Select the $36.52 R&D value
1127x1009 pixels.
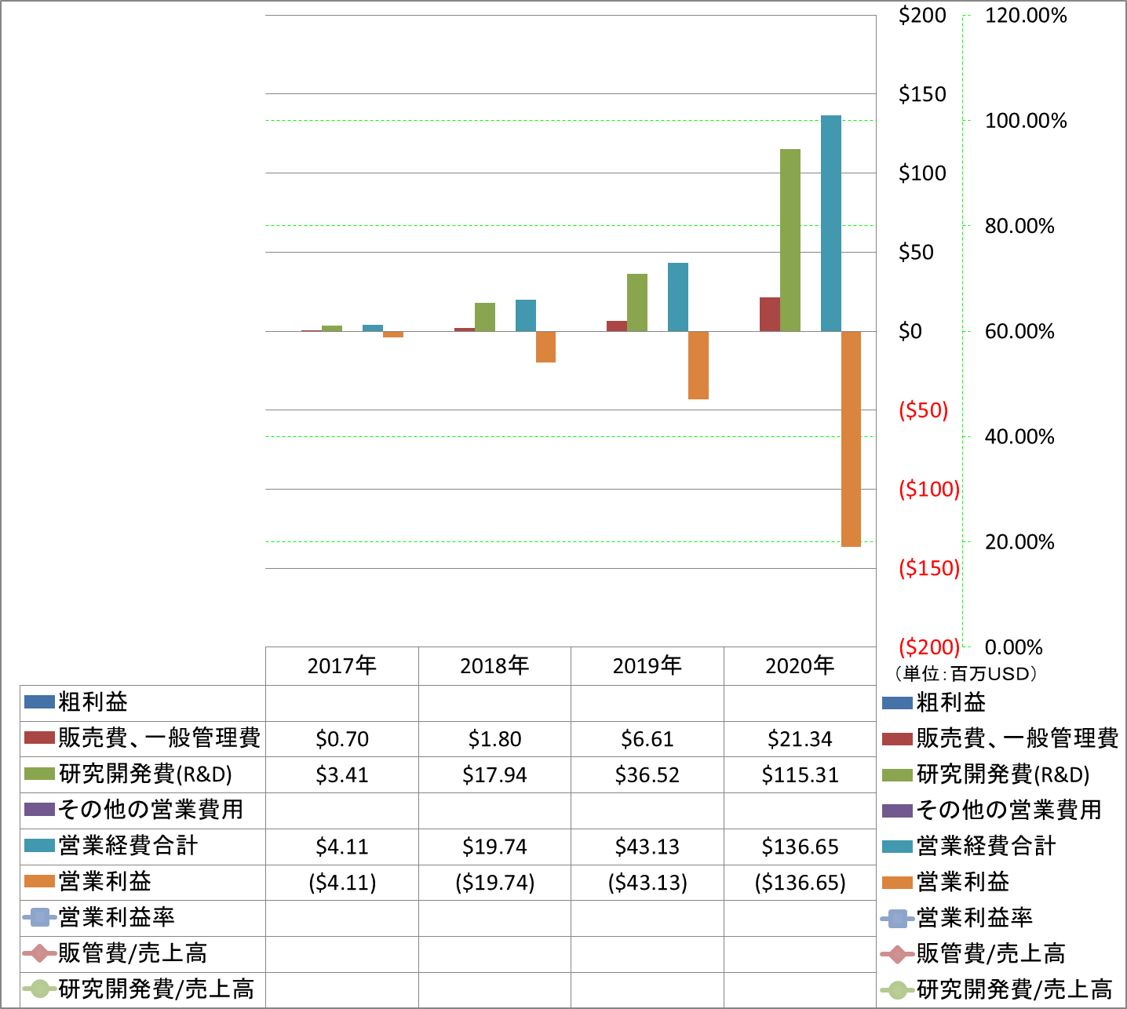pos(647,775)
